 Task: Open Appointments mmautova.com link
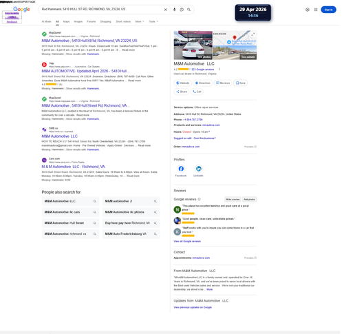click(201, 258)
